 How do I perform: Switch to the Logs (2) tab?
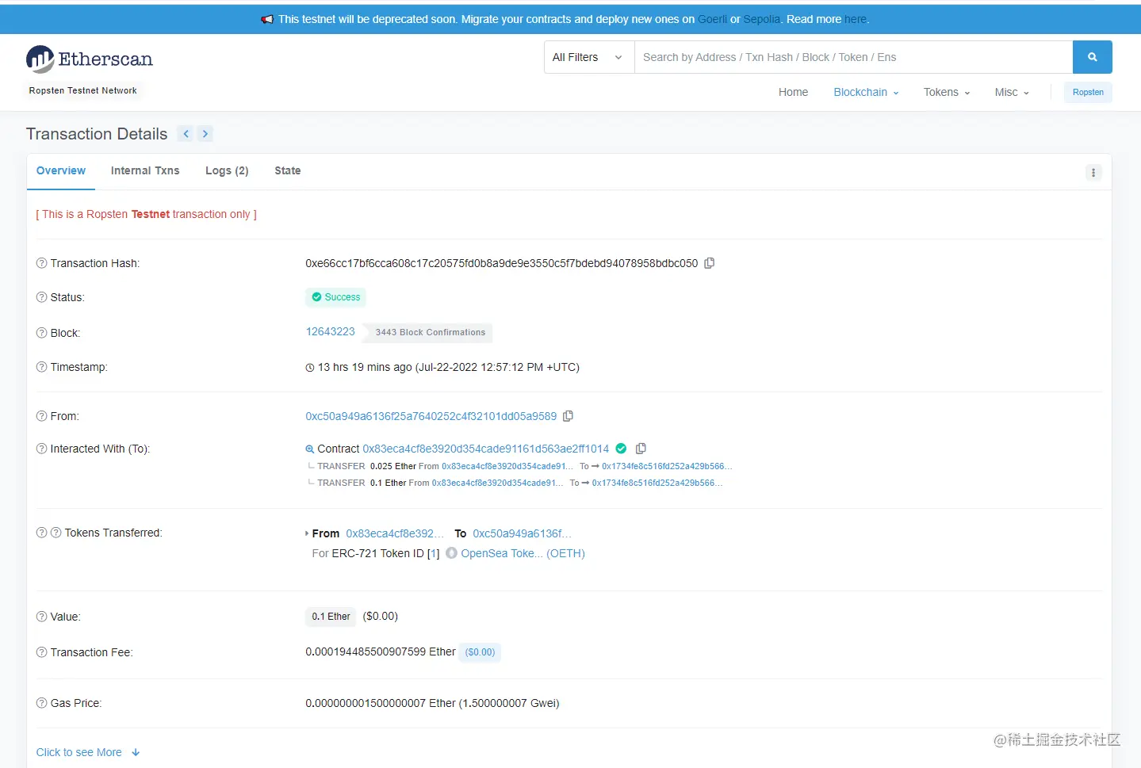[x=227, y=170]
